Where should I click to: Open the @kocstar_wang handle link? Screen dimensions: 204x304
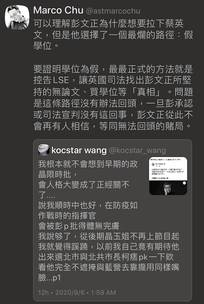(x=137, y=150)
